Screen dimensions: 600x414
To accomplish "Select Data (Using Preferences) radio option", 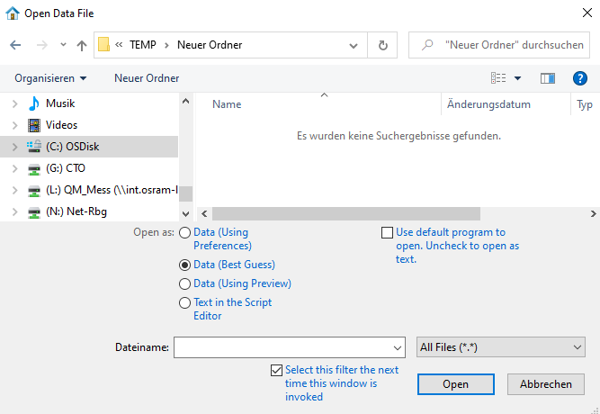I will [x=185, y=232].
